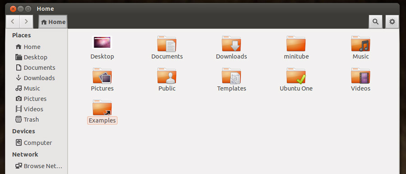Click the Trash bin sidebar icon
406x174 pixels.
[x=18, y=119]
